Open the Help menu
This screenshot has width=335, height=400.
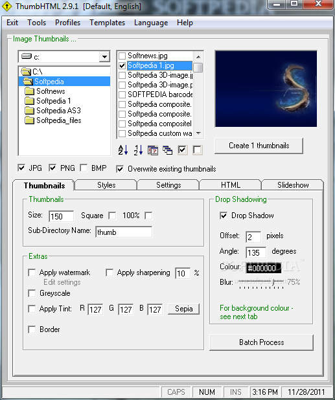pyautogui.click(x=185, y=23)
